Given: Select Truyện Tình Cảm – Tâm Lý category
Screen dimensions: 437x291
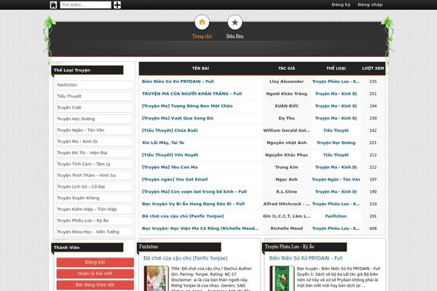Looking at the screenshot, I should 94,164.
